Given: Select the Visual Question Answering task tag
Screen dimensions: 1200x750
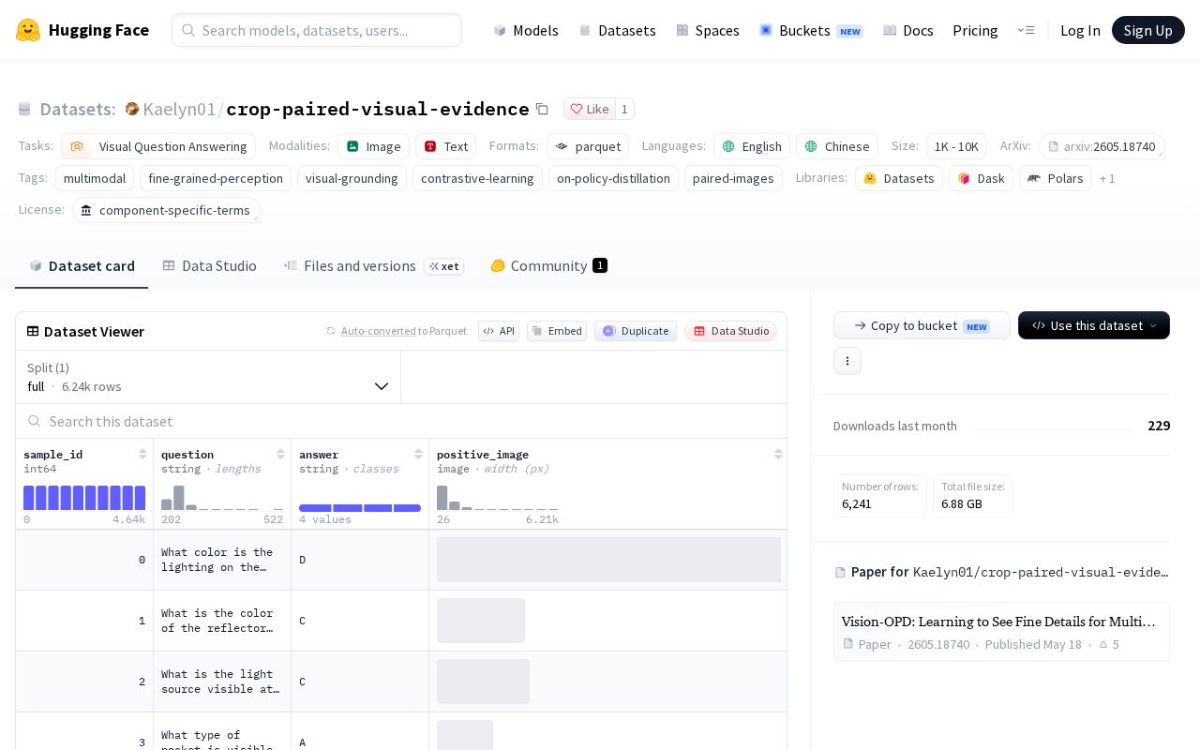Looking at the screenshot, I should pos(158,146).
